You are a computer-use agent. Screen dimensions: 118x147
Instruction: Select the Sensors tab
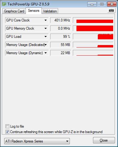click(34, 11)
